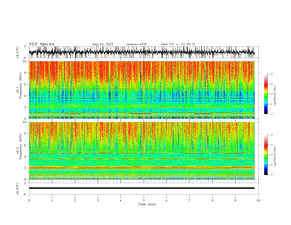
Task: Click the upper 'log(PSD)(V²/Hz)' colorbar label
Action: (275, 96)
